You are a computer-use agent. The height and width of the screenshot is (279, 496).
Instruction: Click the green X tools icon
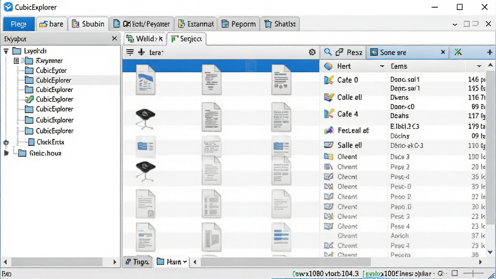click(x=458, y=52)
